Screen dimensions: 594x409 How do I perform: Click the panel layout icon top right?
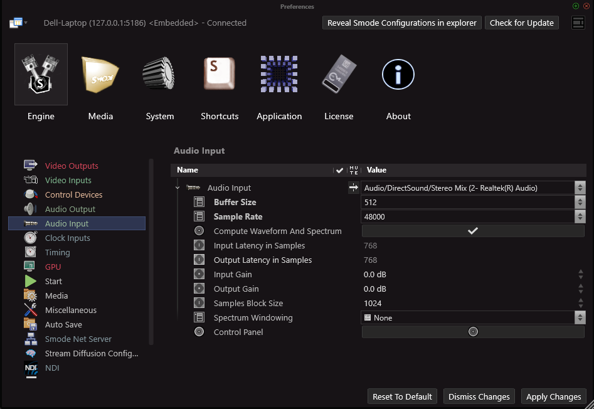tap(578, 23)
